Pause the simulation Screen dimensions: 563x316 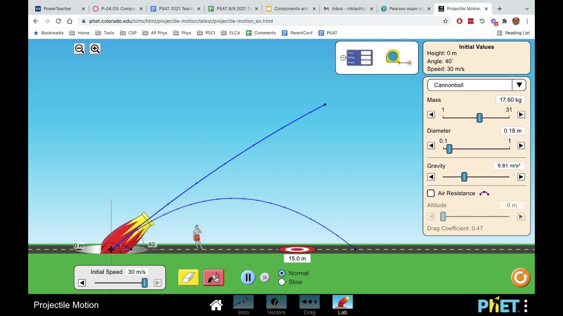coord(248,277)
